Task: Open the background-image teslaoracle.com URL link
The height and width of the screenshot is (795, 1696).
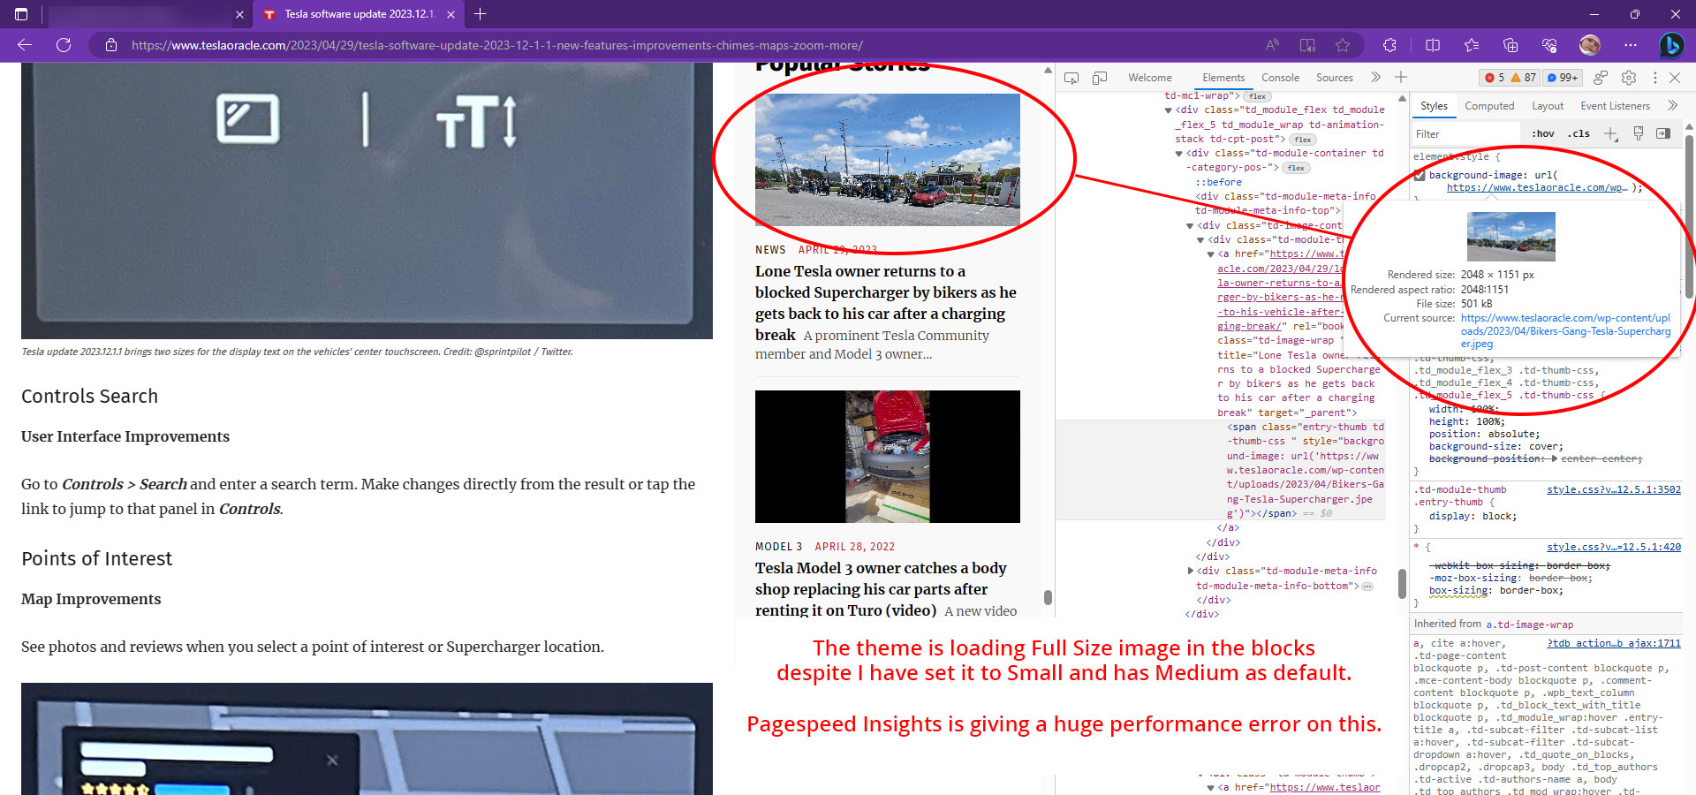Action: [1537, 188]
